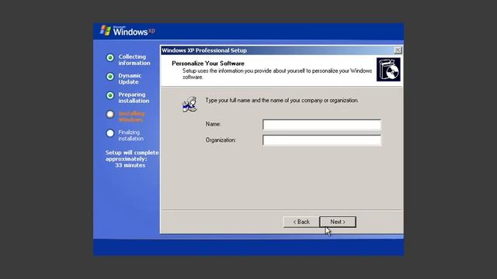This screenshot has width=497, height=279.
Task: Go to the Next setup step
Action: tap(338, 222)
